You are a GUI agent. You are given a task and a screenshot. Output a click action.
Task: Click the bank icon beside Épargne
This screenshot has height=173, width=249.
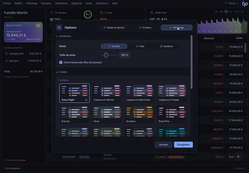pos(7,61)
